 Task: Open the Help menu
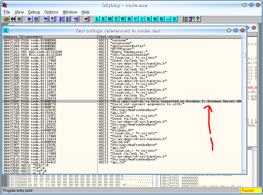85,12
